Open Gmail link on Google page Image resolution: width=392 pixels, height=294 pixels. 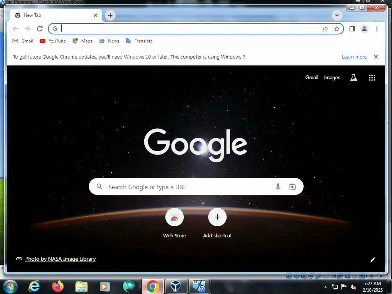[312, 77]
